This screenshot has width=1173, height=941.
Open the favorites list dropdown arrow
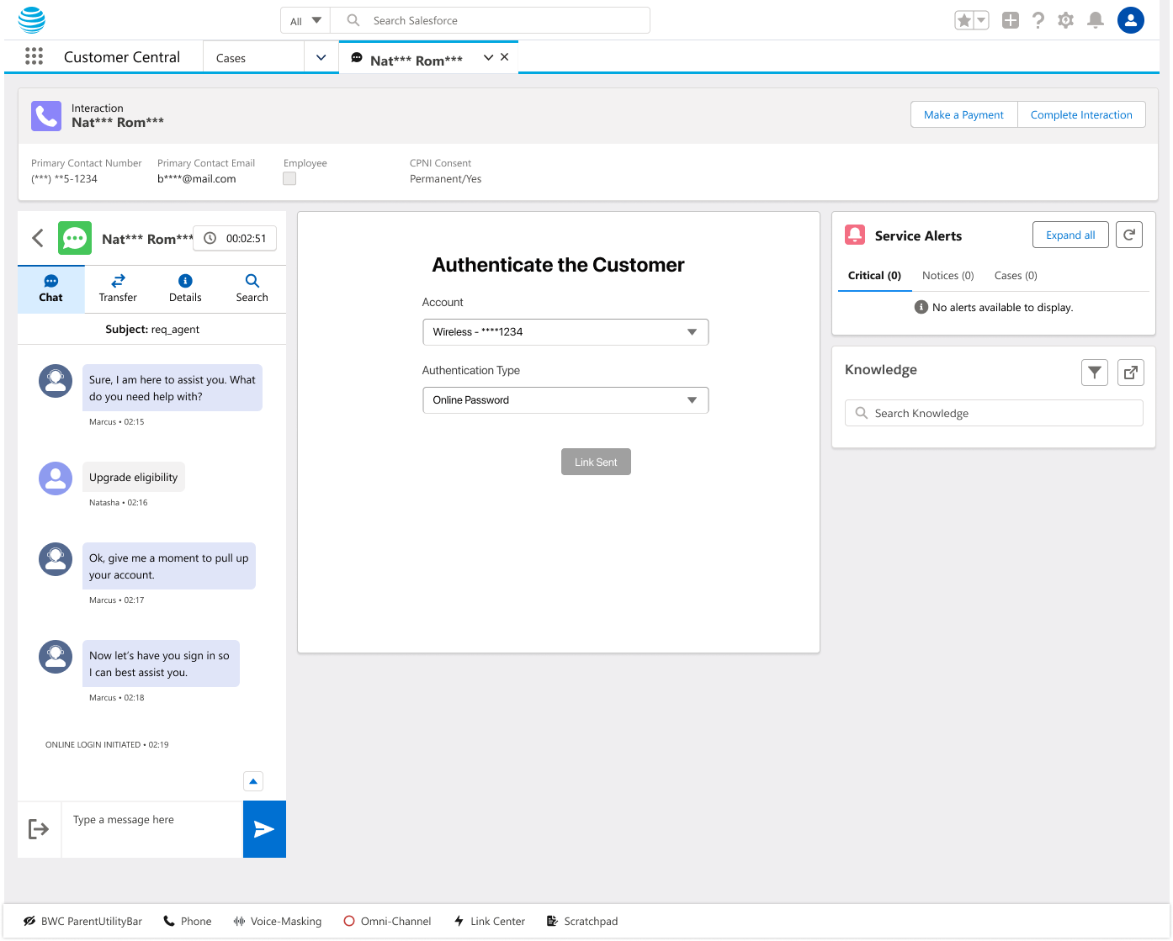[981, 20]
